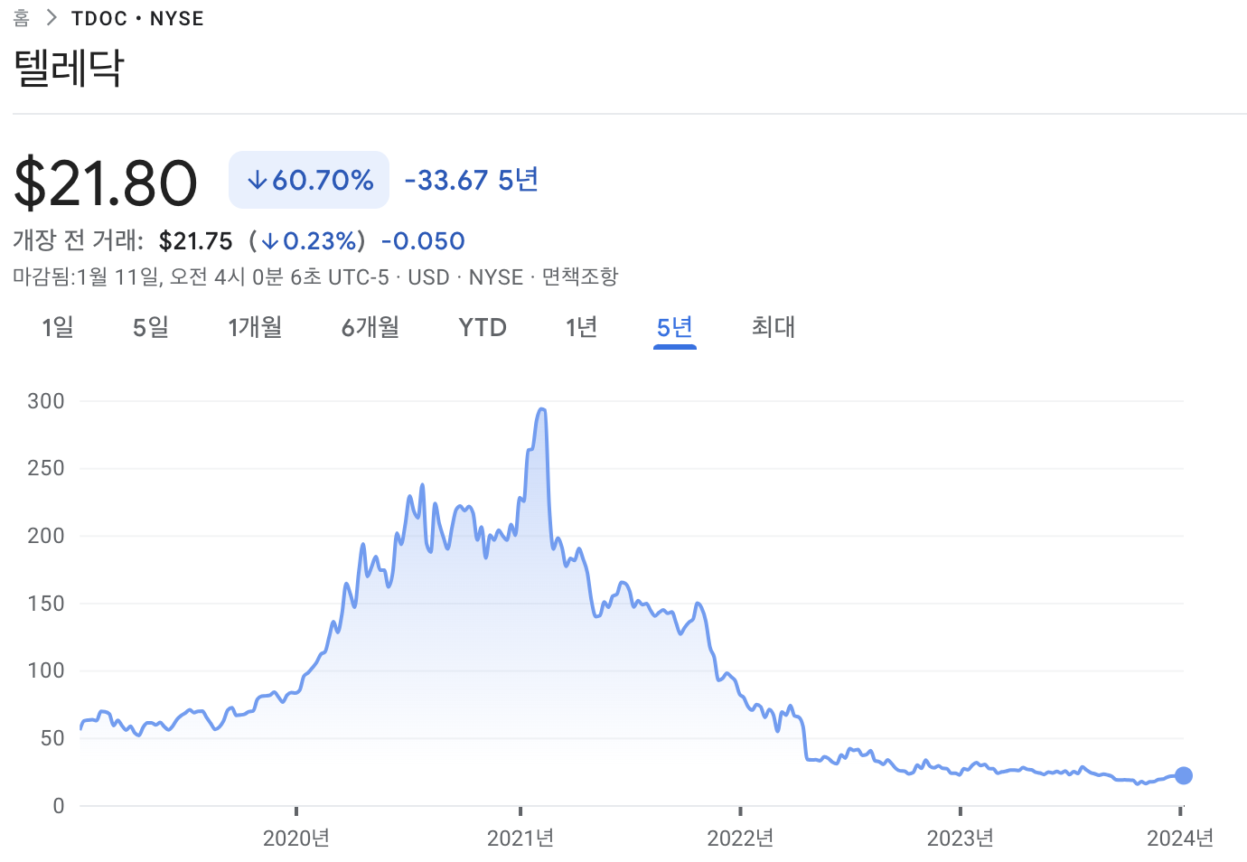Click the chart peak near 300
This screenshot has width=1247, height=862.
542,408
